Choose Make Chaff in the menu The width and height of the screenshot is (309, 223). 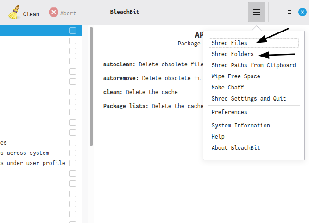point(227,88)
